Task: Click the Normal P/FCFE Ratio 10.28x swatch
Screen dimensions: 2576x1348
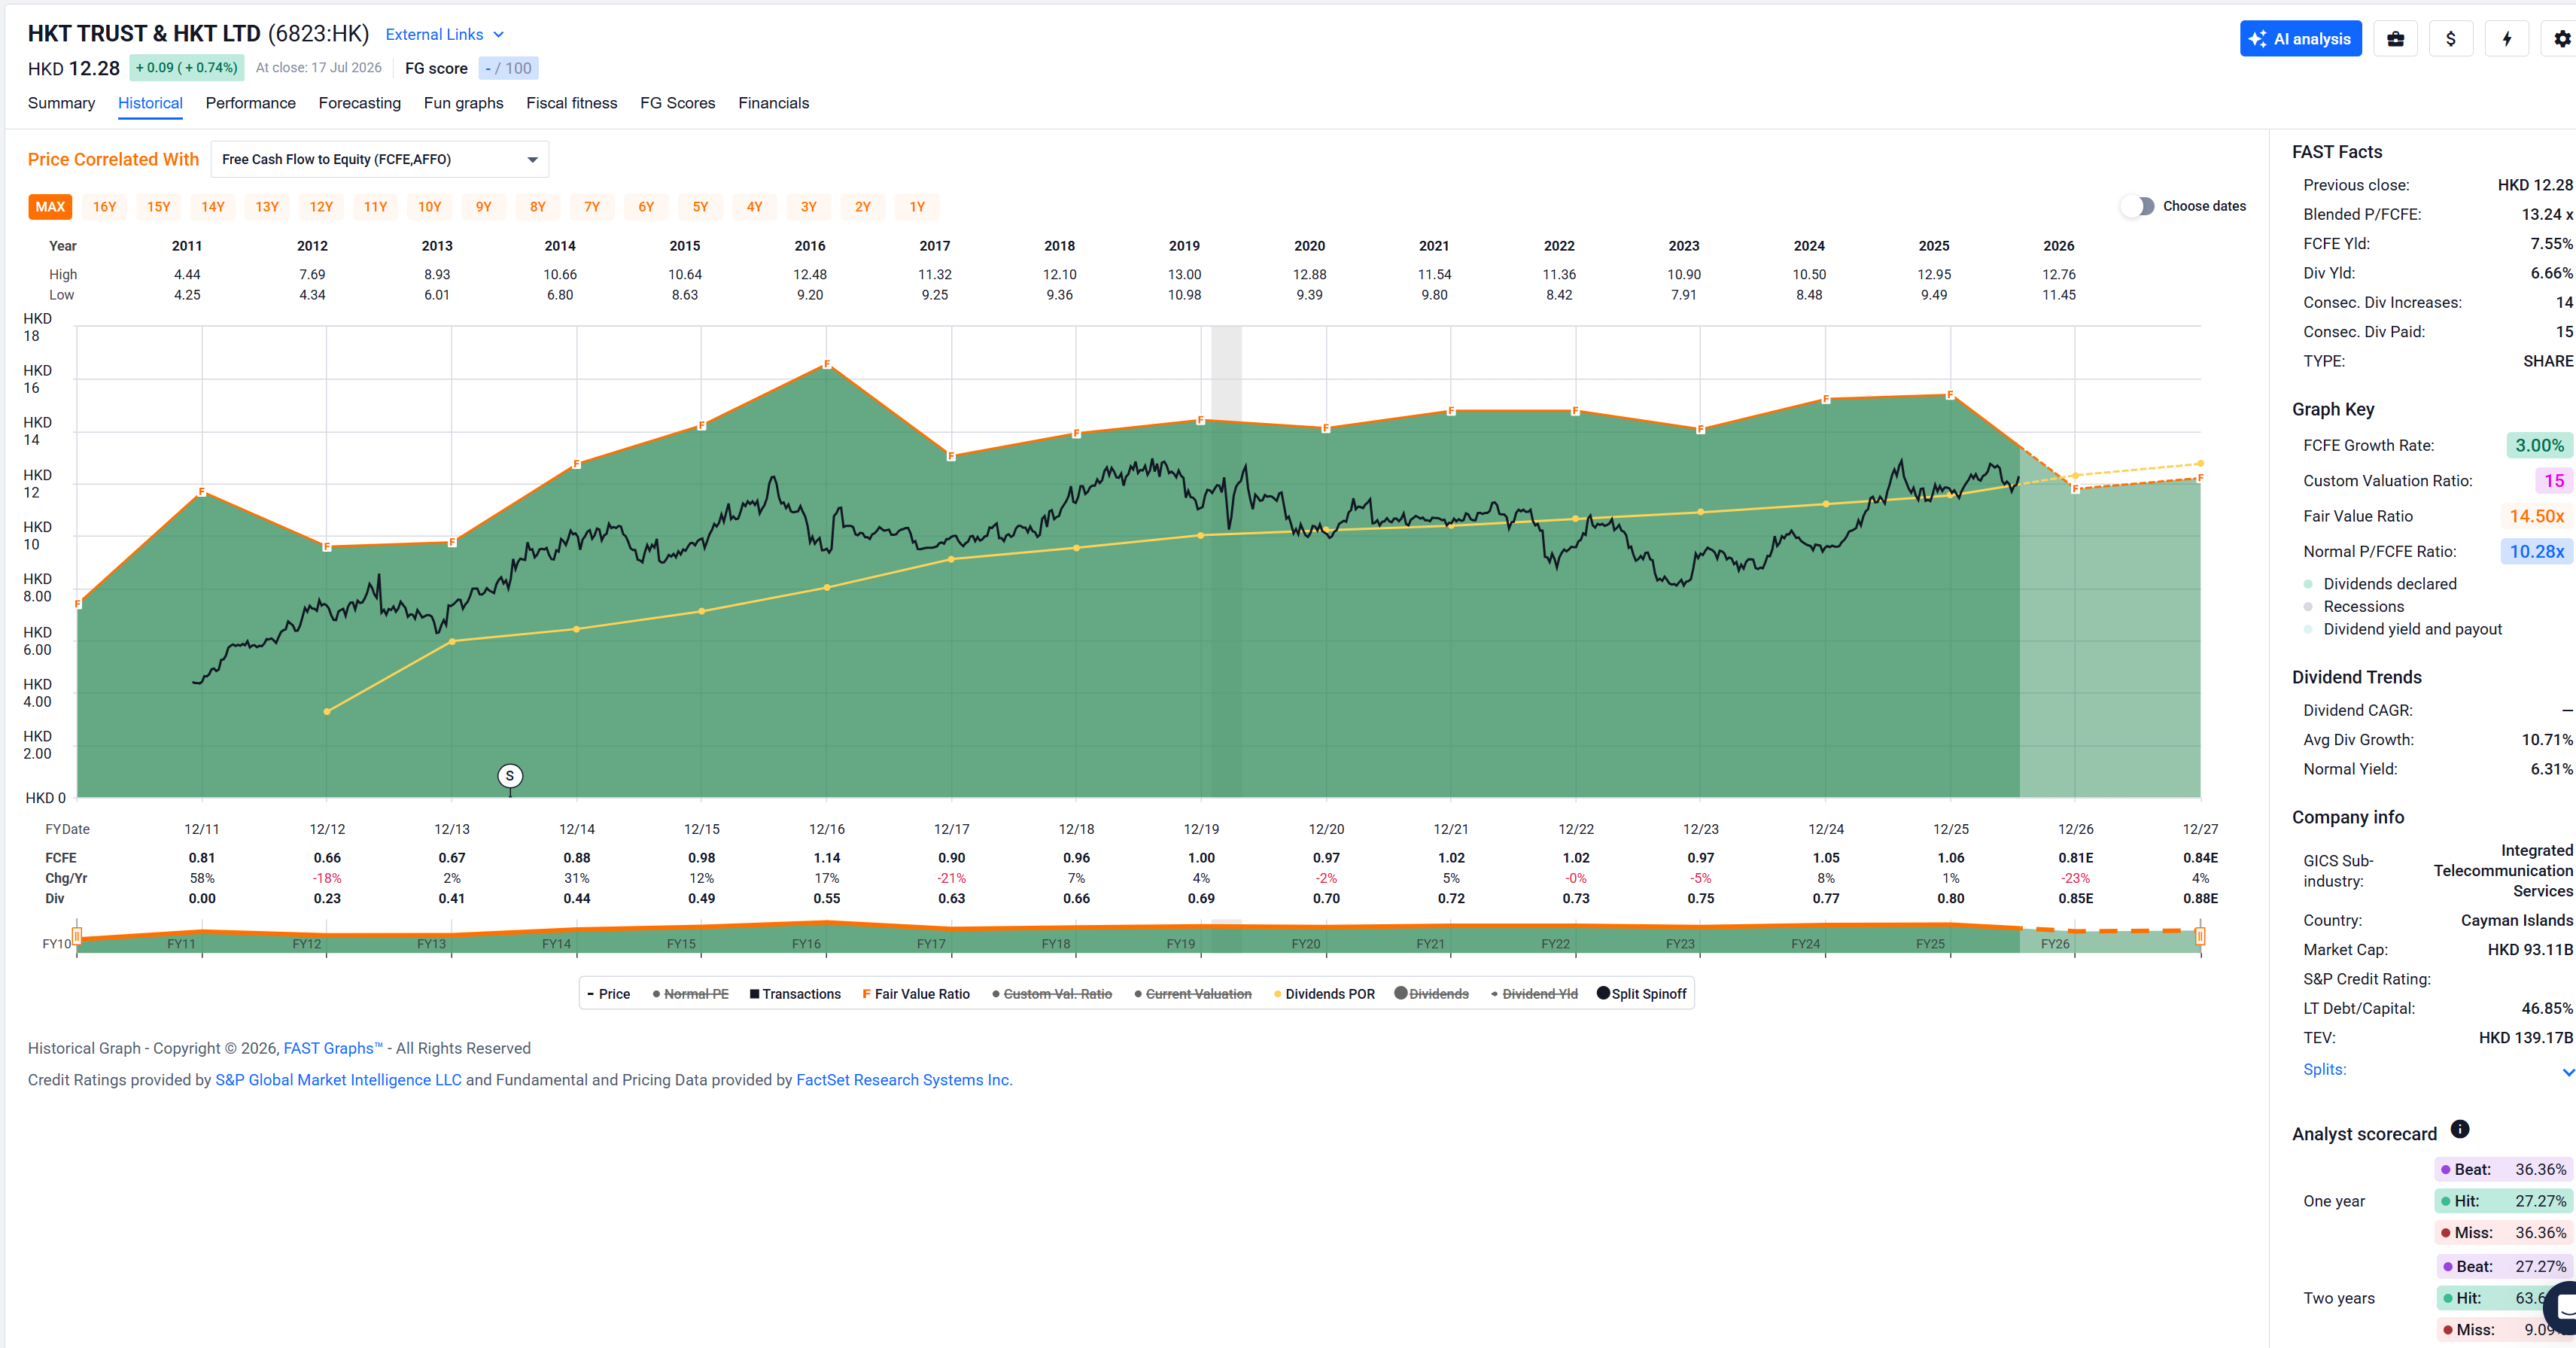Action: coord(2537,552)
